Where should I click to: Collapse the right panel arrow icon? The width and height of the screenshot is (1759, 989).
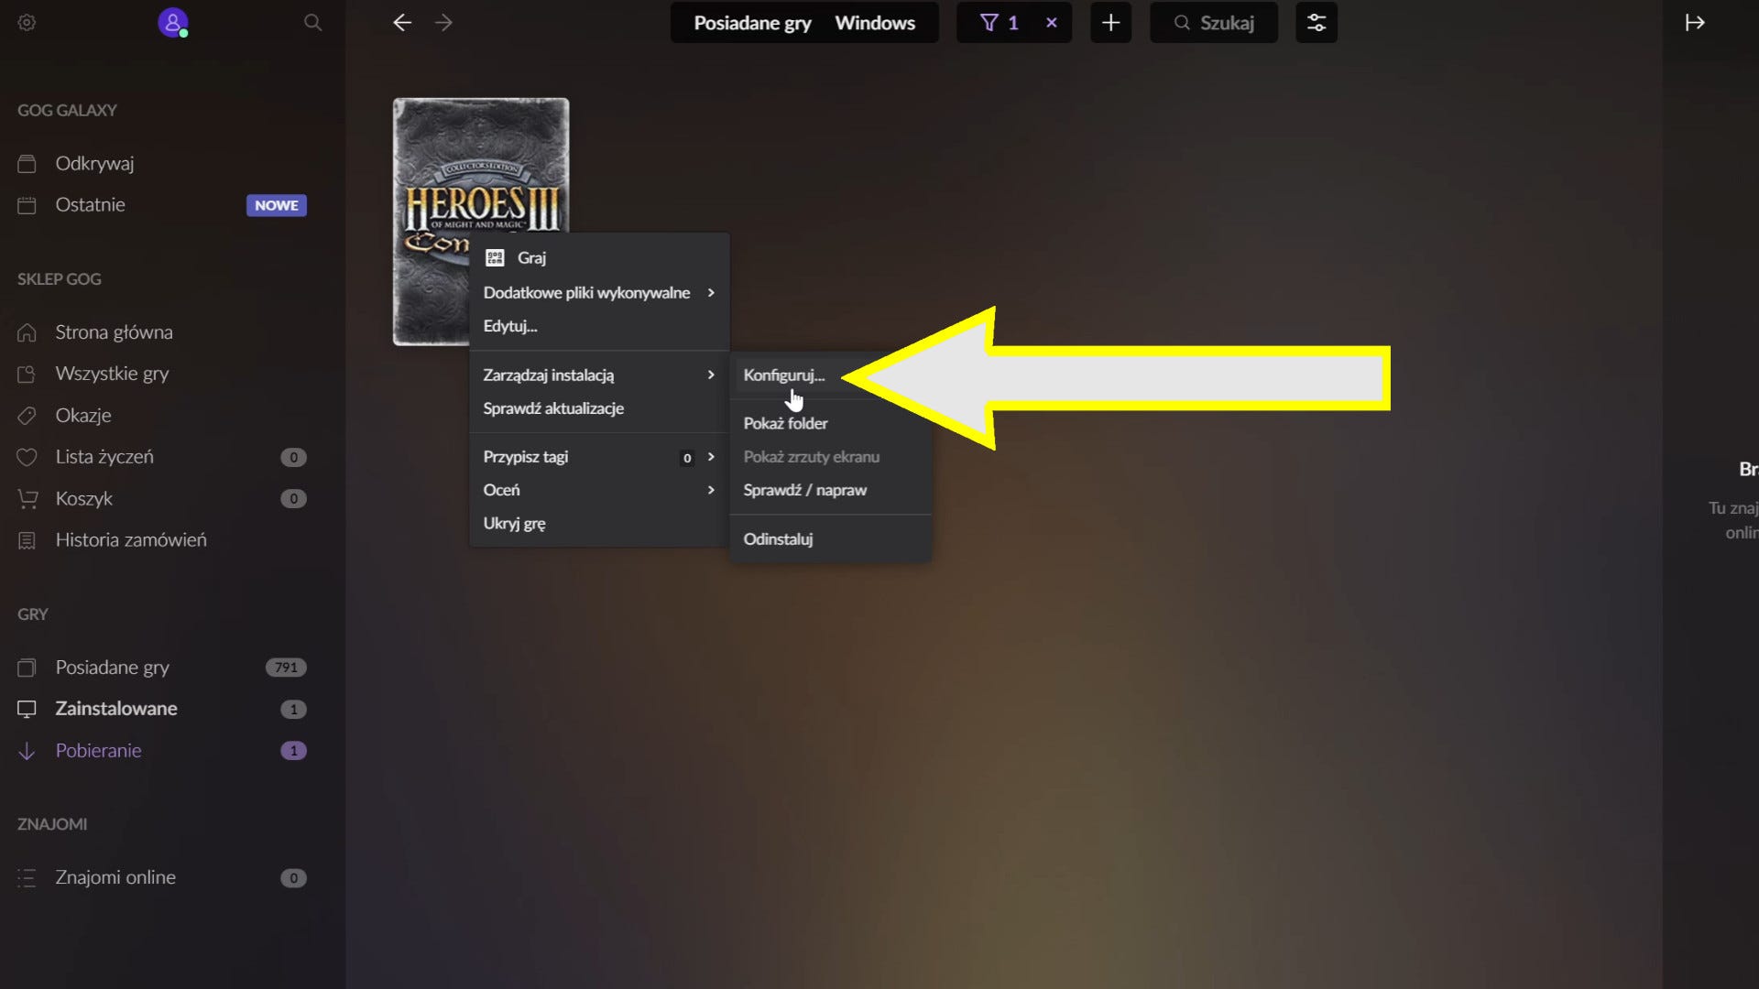click(x=1695, y=23)
